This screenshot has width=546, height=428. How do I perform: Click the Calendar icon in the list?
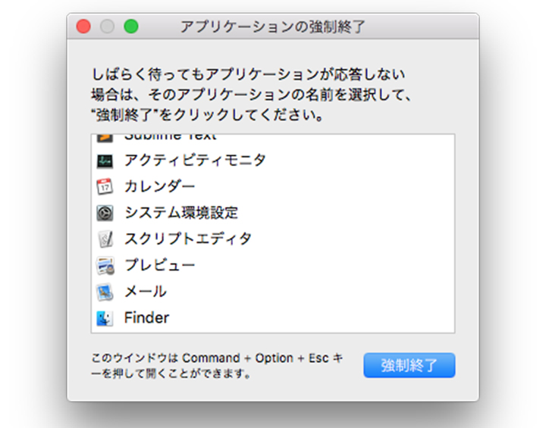click(x=105, y=187)
